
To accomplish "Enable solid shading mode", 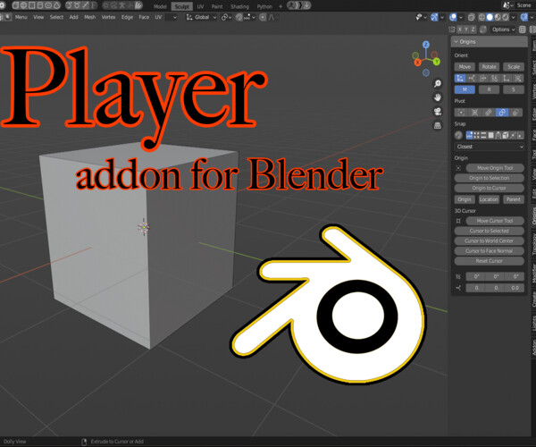I will (x=490, y=17).
